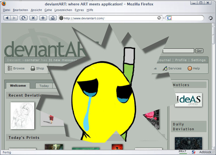This screenshot has height=155, width=216.
Task: Open the Daily Deviation dark artwork thumbnail
Action: (188, 143)
